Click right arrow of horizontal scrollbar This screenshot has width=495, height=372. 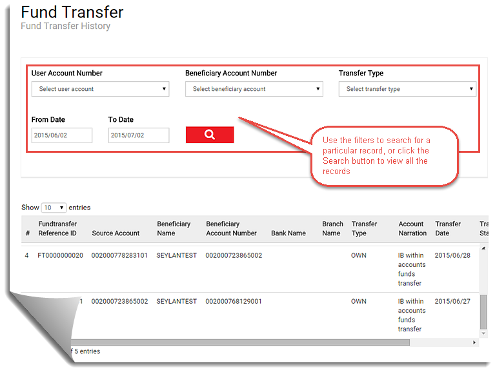(x=476, y=342)
